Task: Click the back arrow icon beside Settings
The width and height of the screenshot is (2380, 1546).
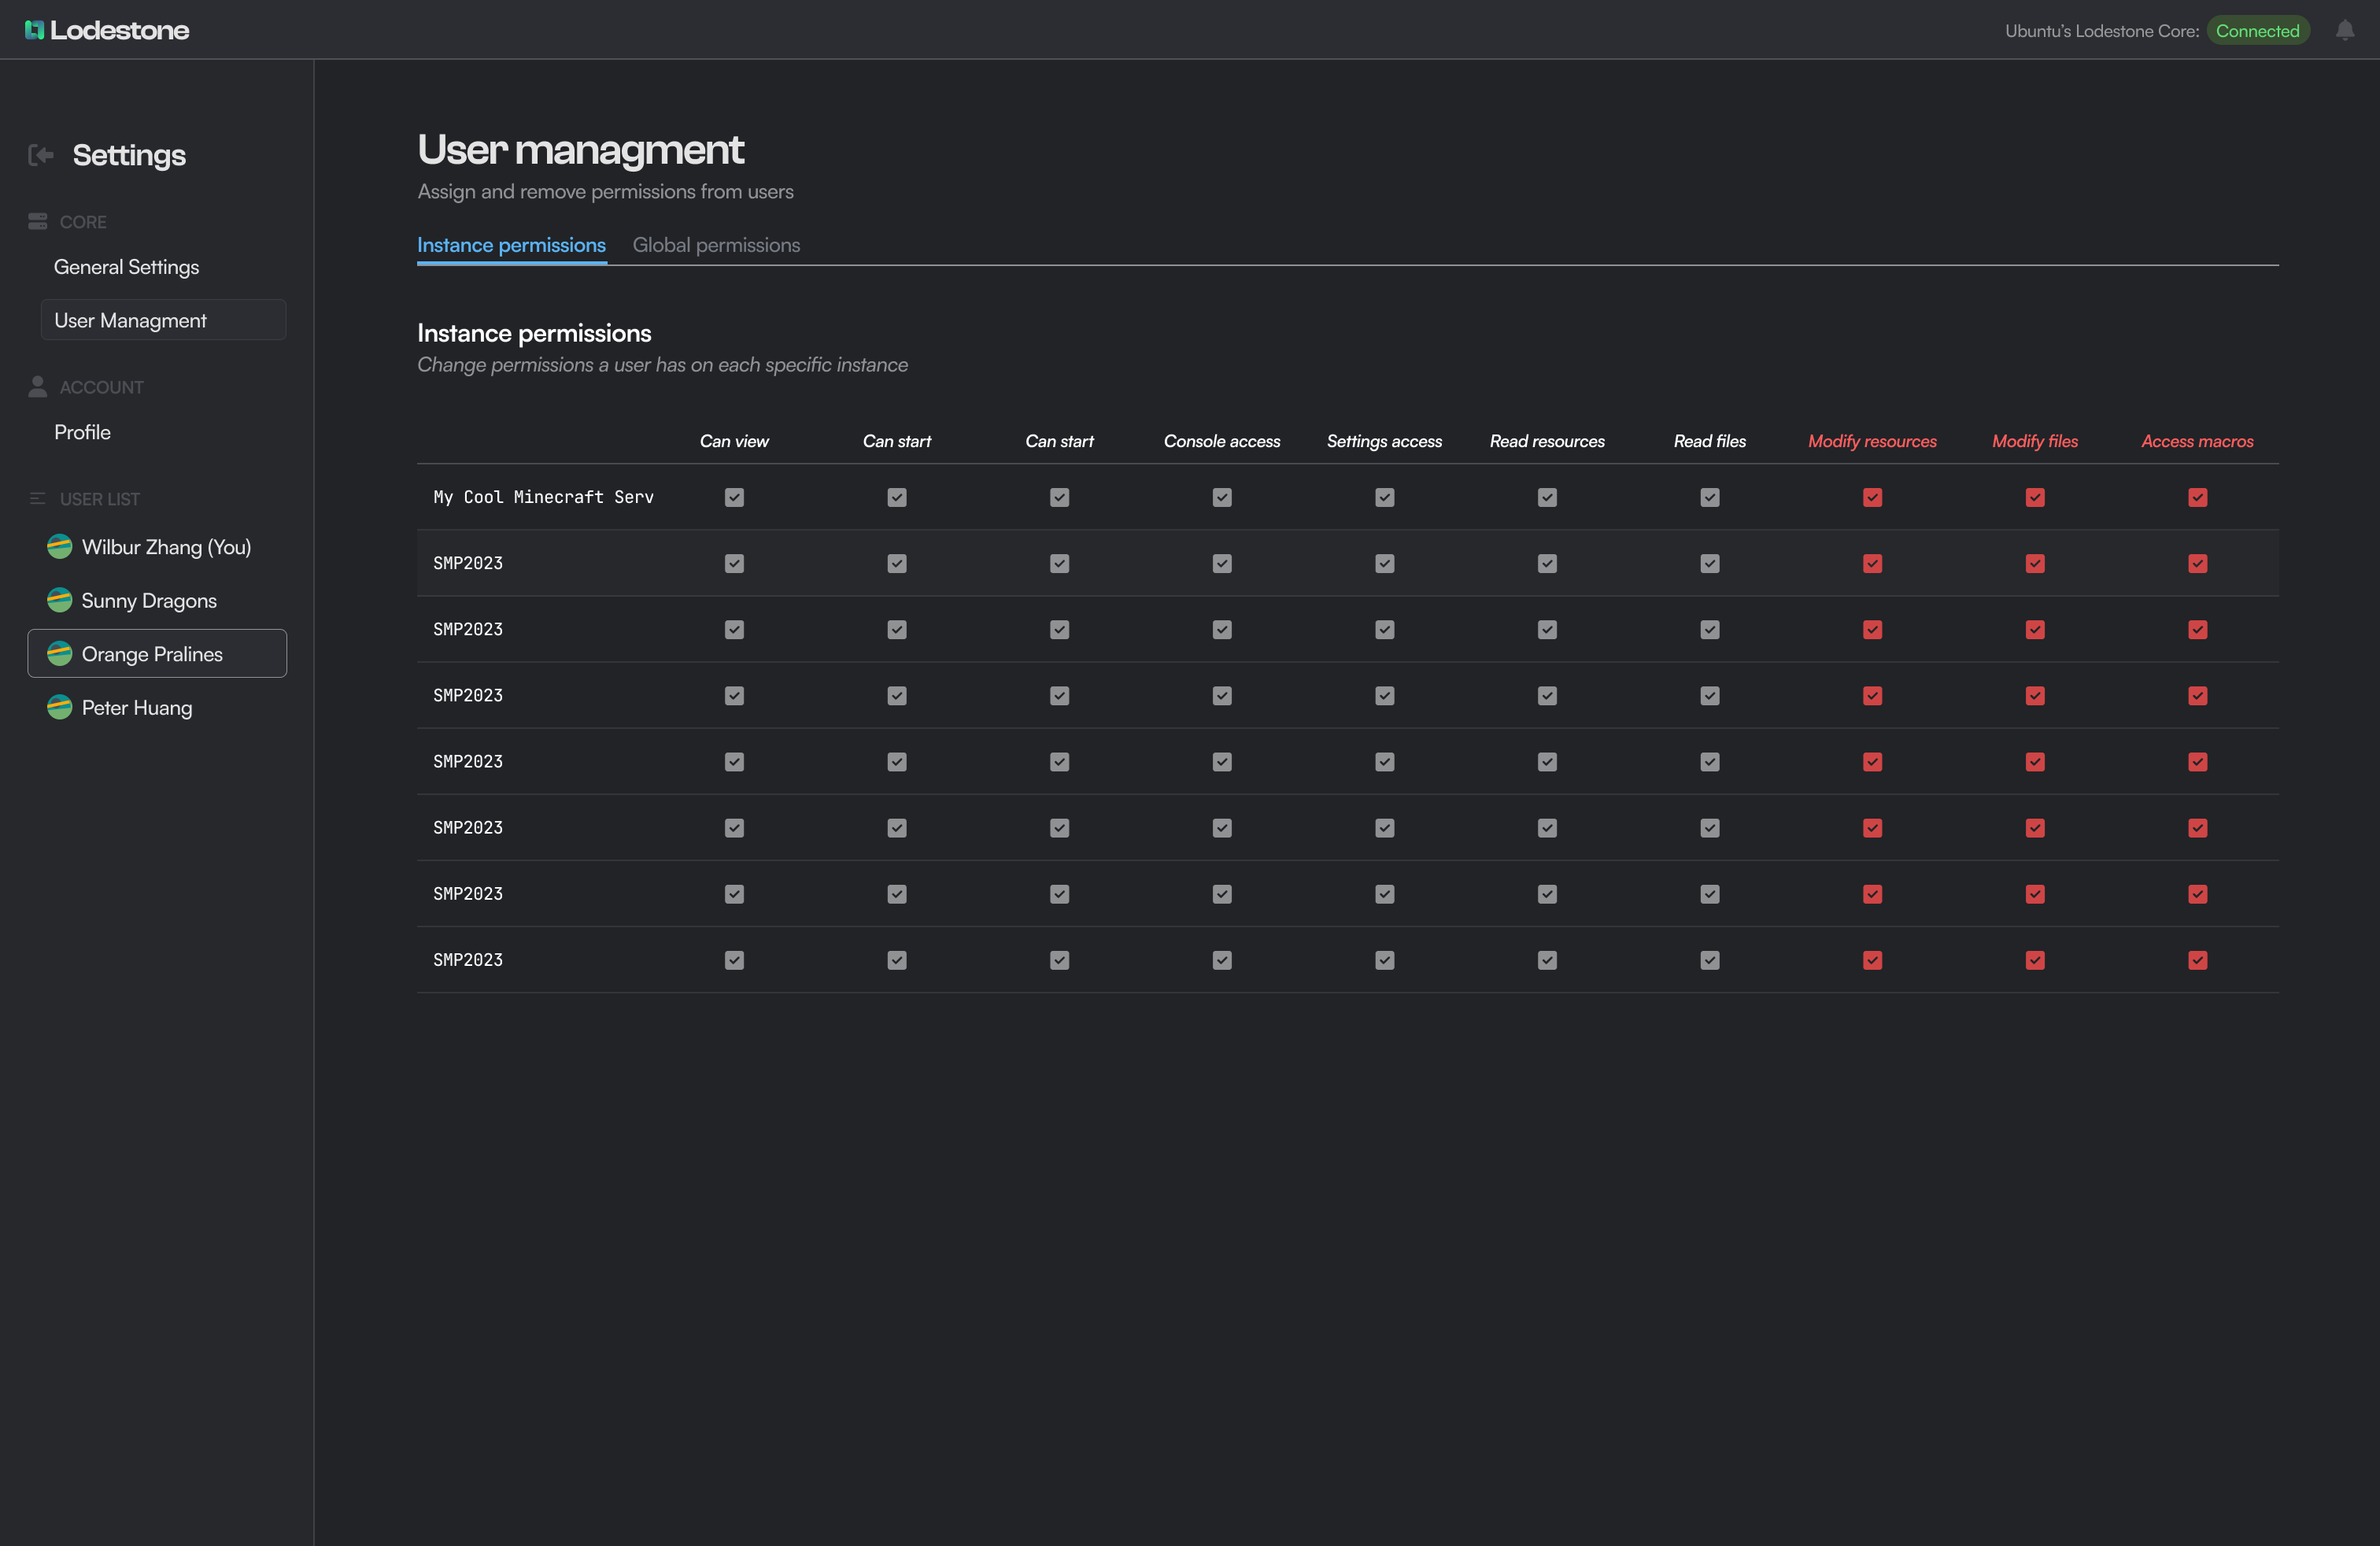Action: [41, 154]
